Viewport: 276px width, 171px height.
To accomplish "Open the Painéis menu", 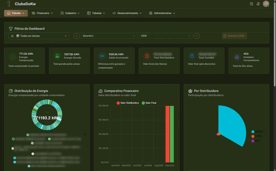I will click(x=16, y=13).
